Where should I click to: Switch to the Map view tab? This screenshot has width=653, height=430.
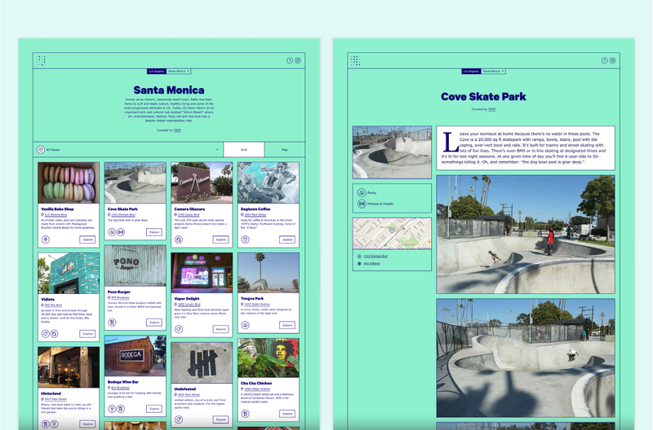[x=285, y=150]
